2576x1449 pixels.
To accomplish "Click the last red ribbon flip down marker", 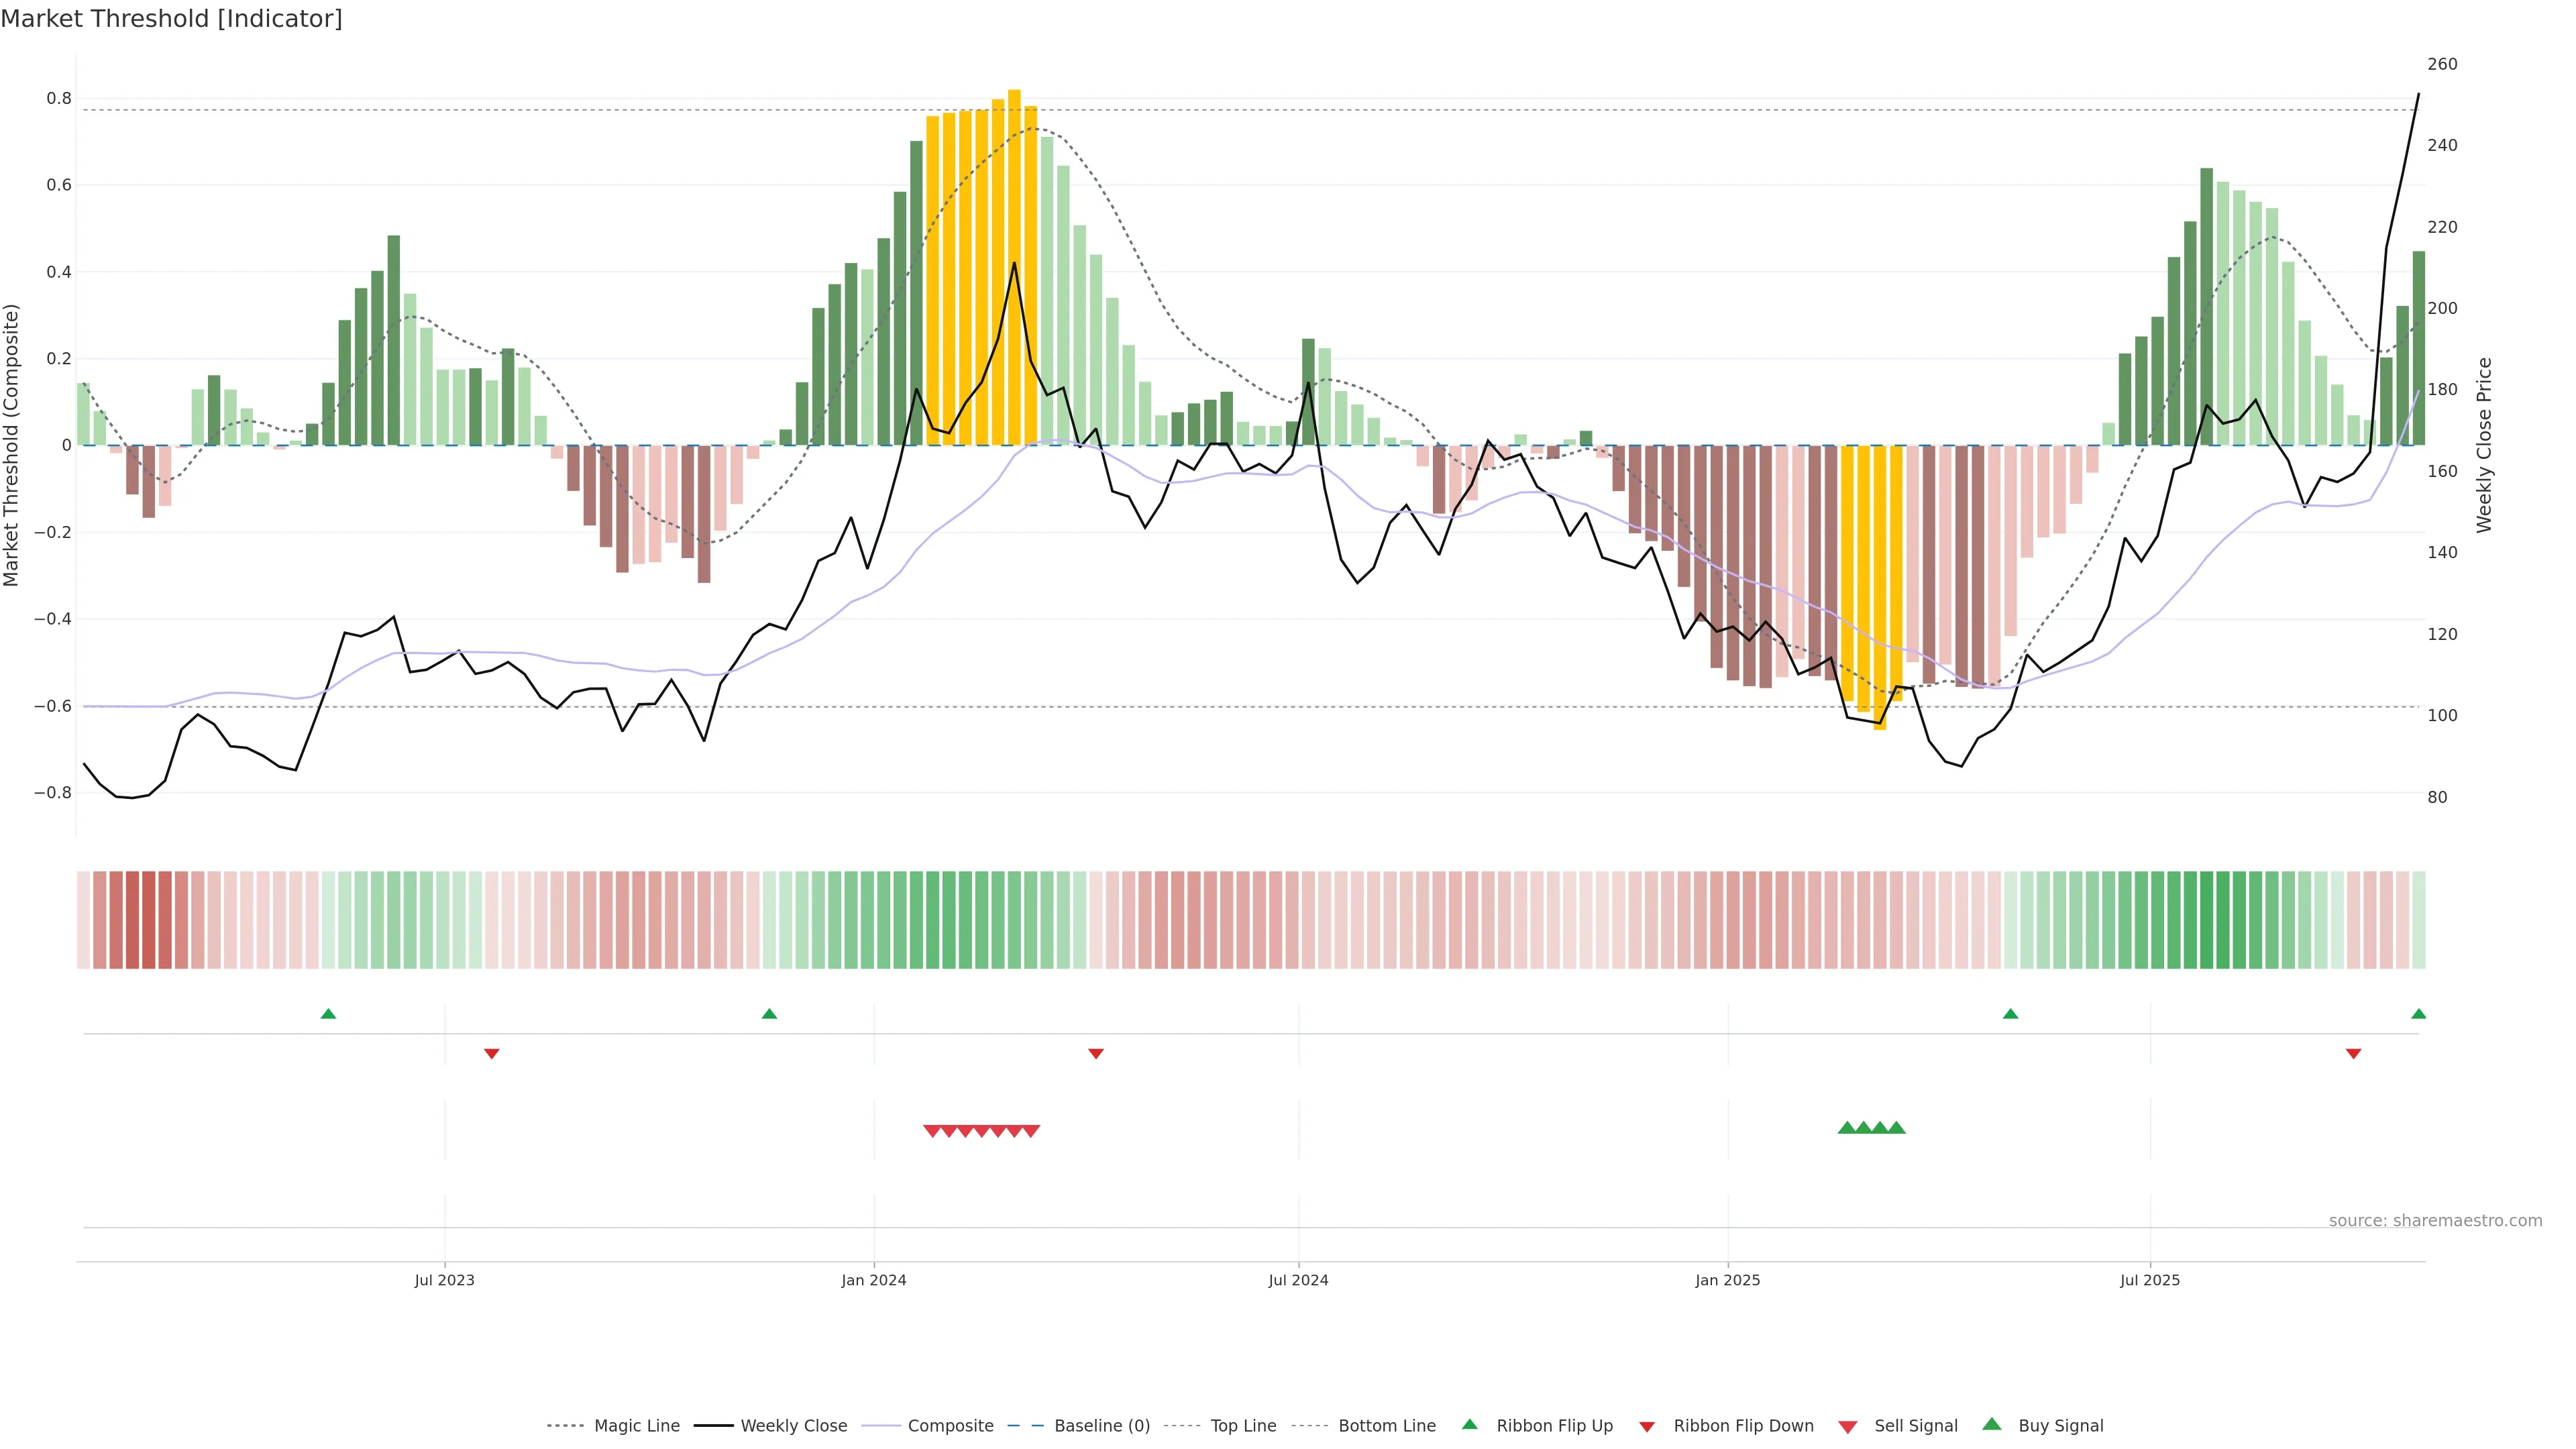I will tap(2353, 1054).
